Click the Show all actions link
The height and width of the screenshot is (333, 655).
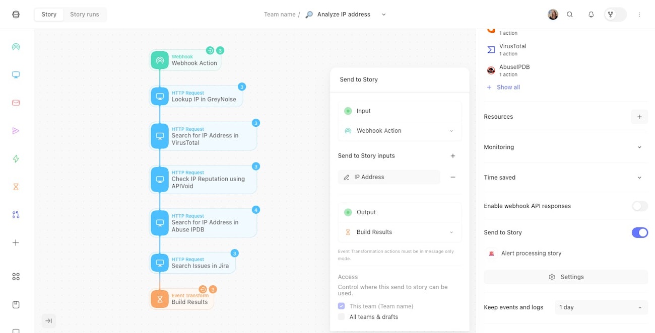point(508,88)
